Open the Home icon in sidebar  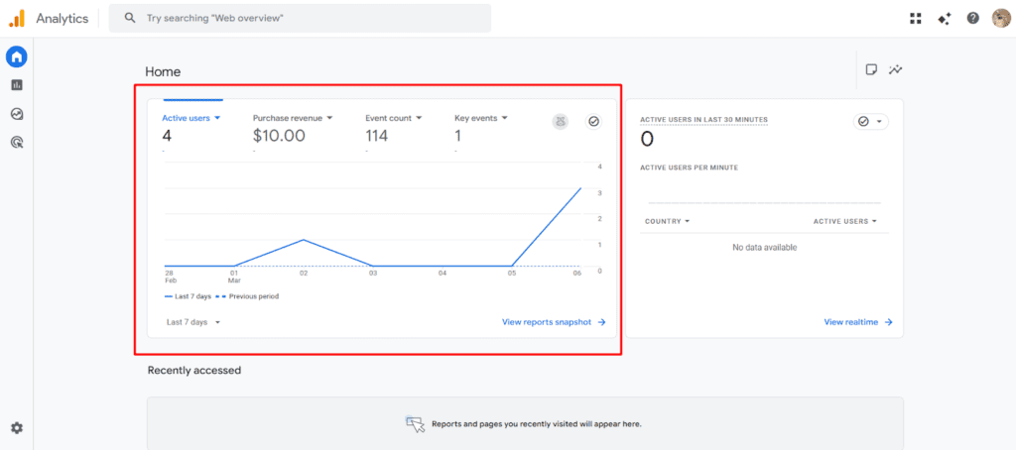point(17,56)
